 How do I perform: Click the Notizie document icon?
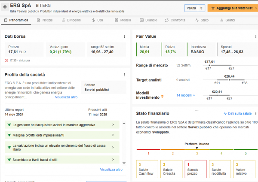point(39,20)
